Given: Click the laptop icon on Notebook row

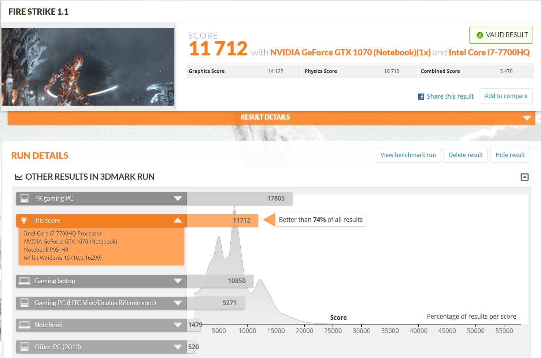Looking at the screenshot, I should pyautogui.click(x=25, y=325).
